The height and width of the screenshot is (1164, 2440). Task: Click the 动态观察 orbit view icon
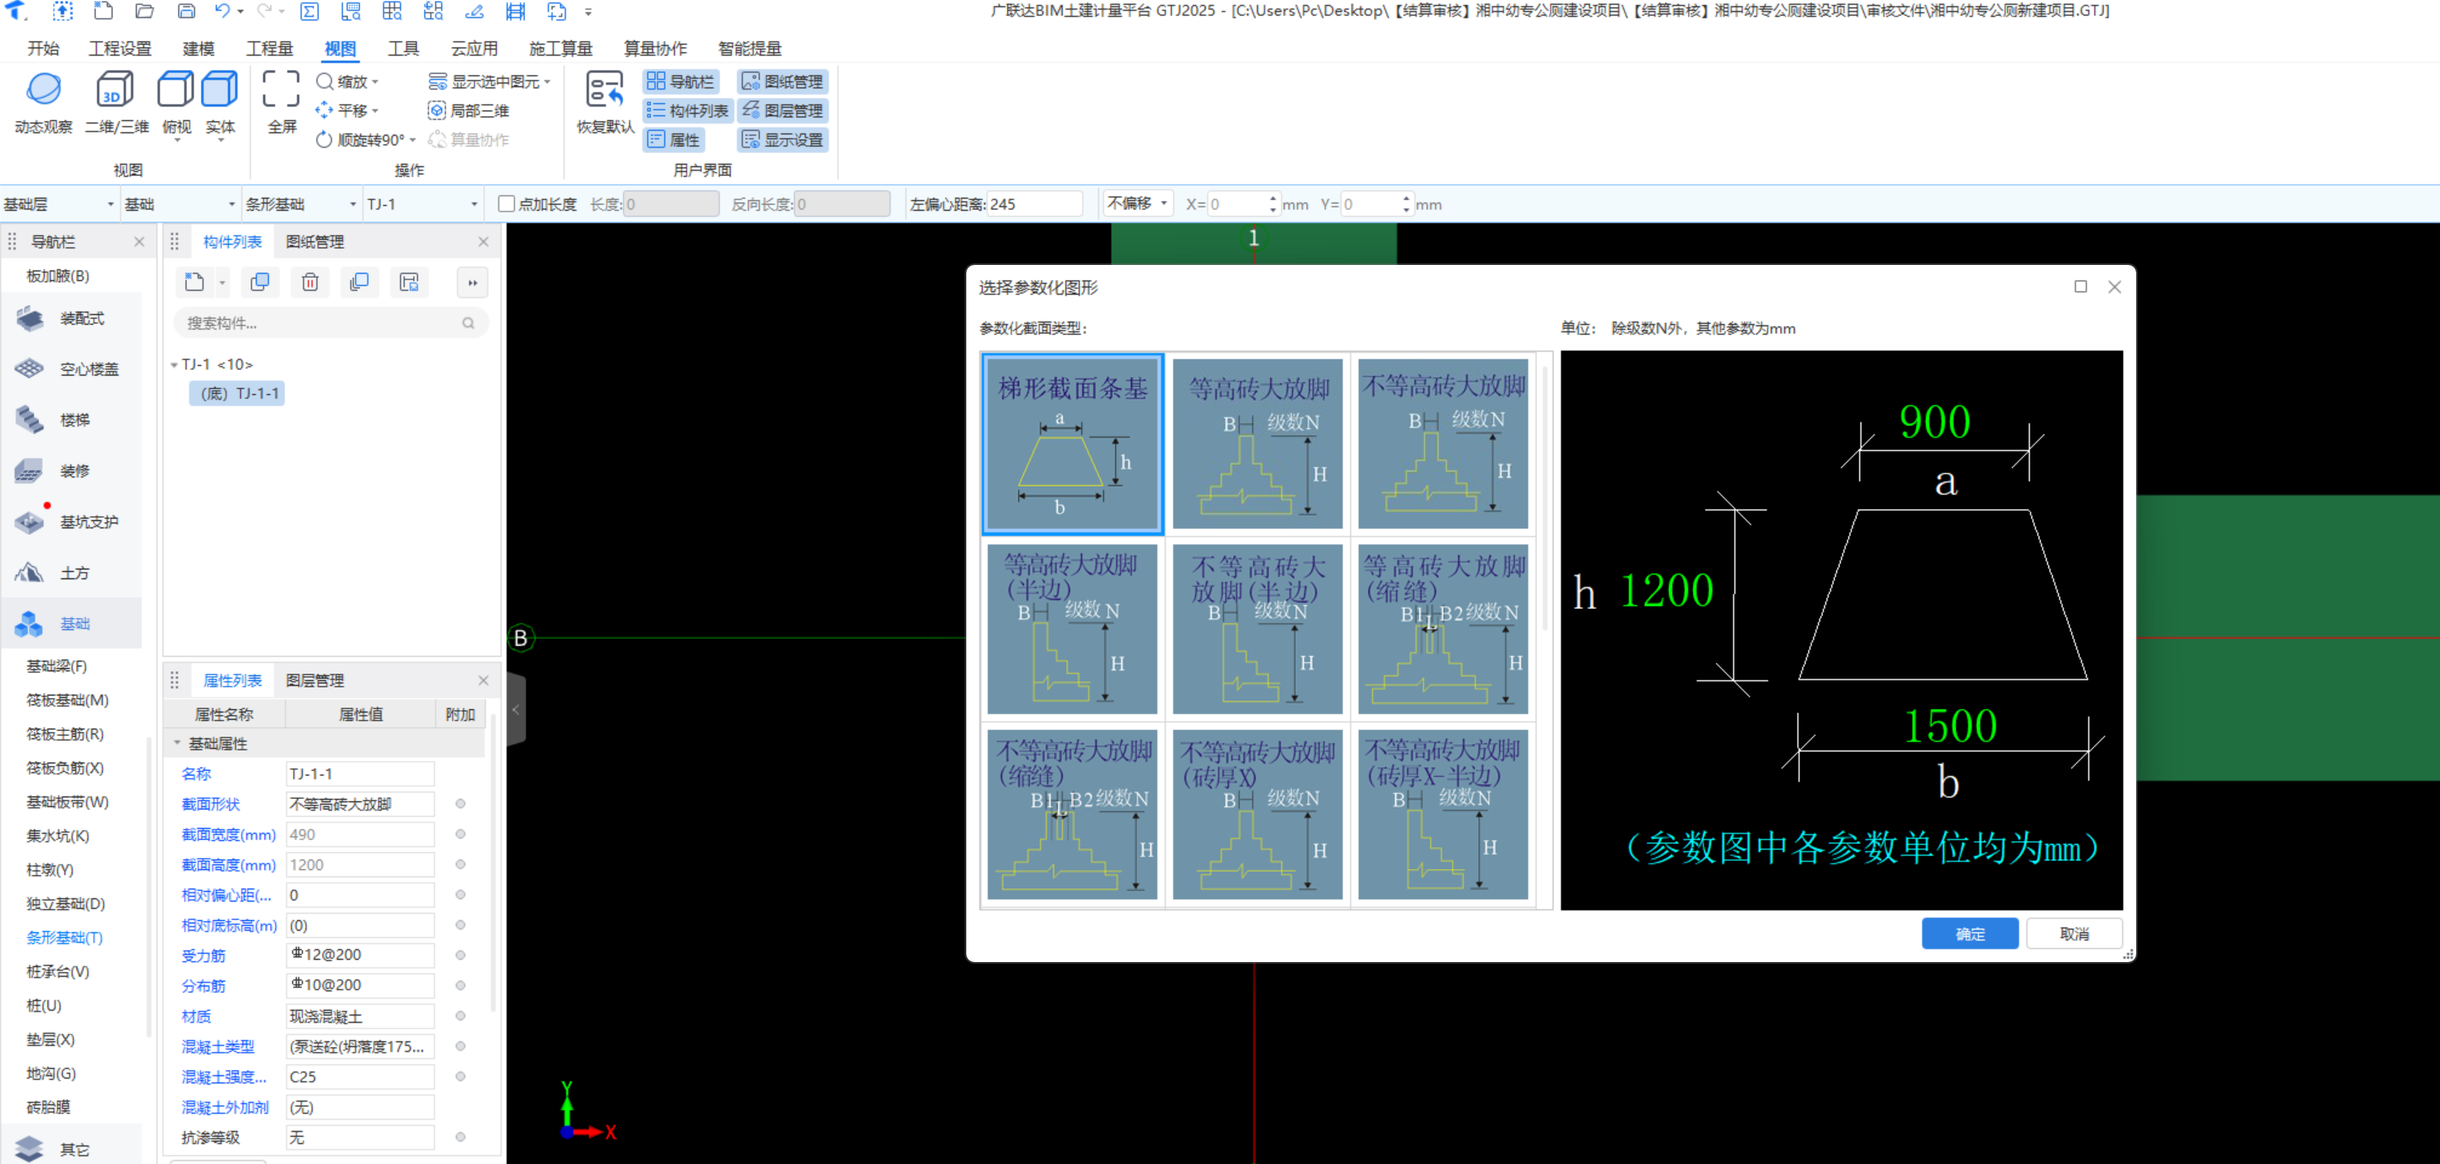pyautogui.click(x=44, y=90)
